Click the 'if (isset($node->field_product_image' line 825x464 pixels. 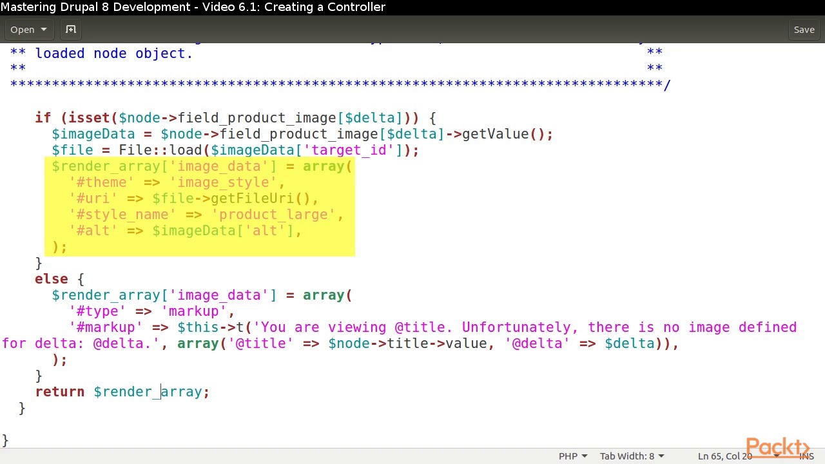pos(236,118)
